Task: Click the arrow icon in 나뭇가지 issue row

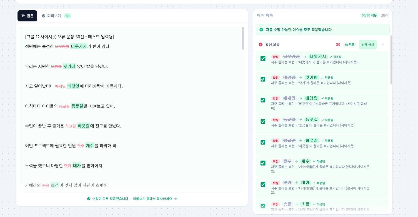Action: tap(305, 56)
